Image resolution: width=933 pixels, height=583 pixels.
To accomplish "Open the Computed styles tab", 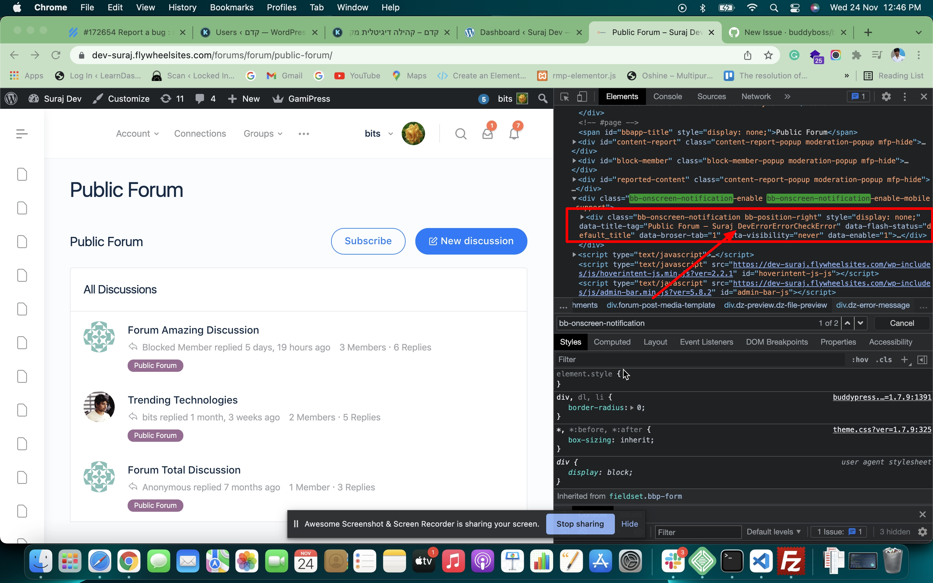I will tap(612, 342).
